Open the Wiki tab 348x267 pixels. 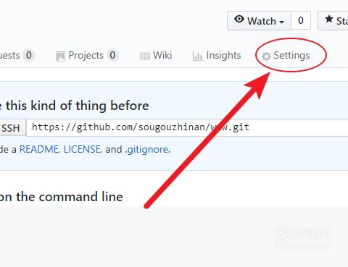[x=156, y=56]
